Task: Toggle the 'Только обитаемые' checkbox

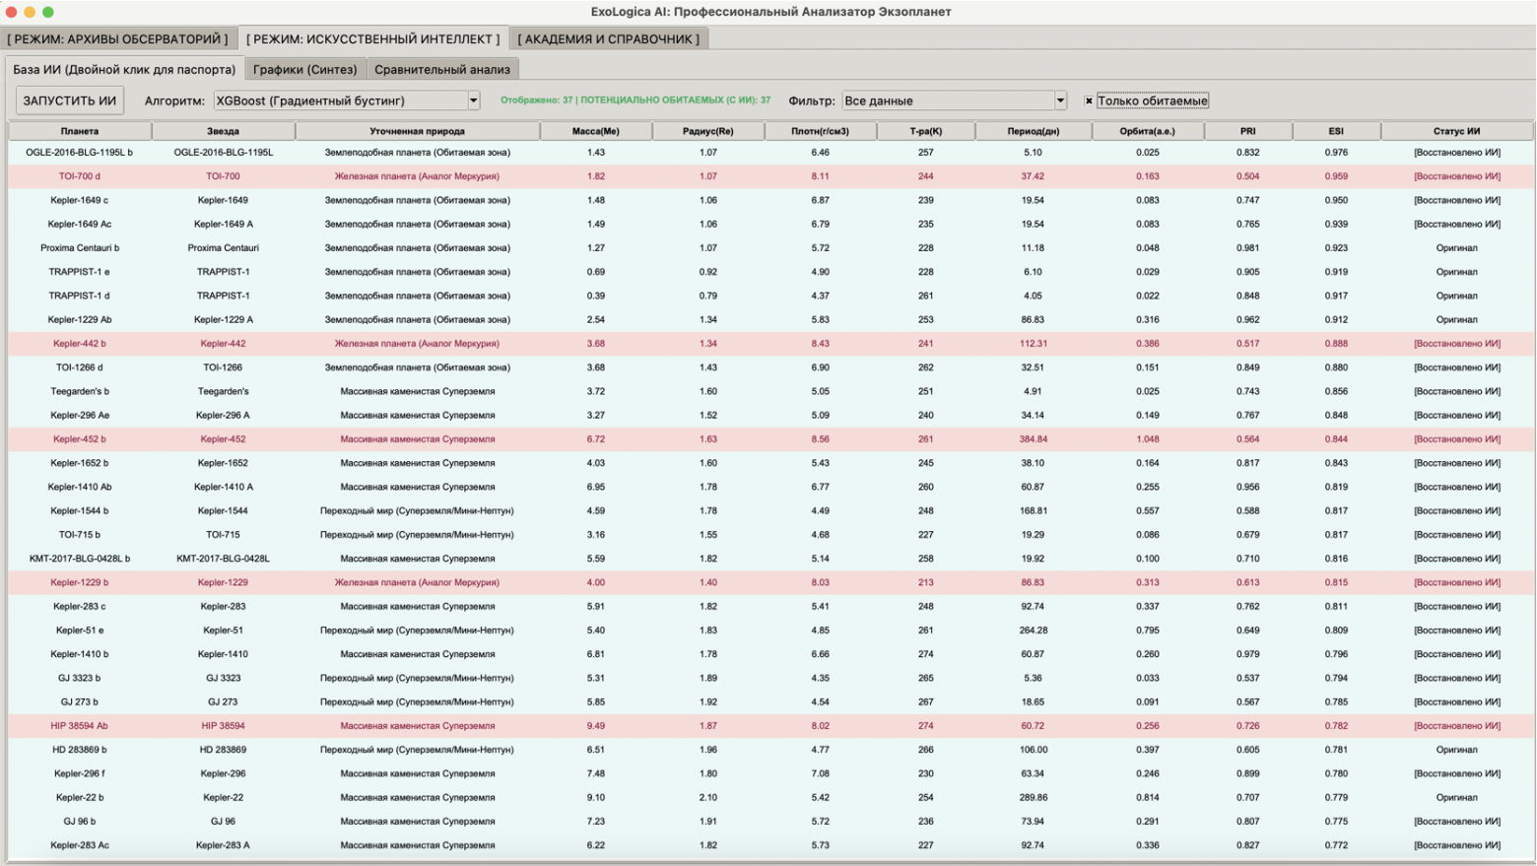Action: click(1089, 100)
